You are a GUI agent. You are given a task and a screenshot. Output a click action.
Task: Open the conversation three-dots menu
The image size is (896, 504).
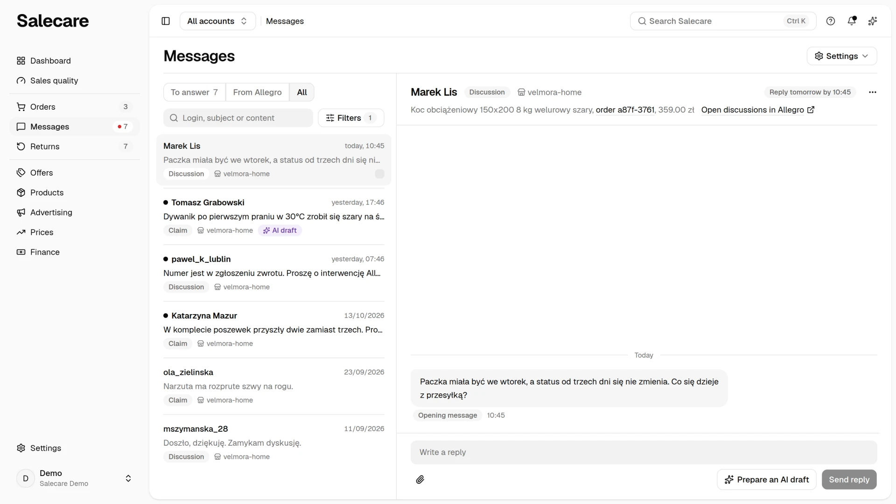point(873,92)
